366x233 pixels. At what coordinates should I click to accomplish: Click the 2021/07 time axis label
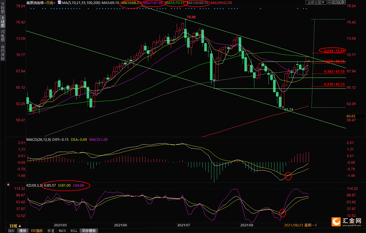[x=184, y=225]
